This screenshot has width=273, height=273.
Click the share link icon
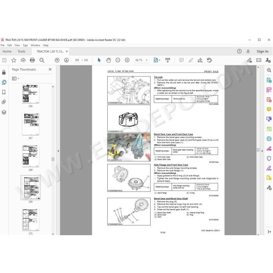(x=249, y=60)
